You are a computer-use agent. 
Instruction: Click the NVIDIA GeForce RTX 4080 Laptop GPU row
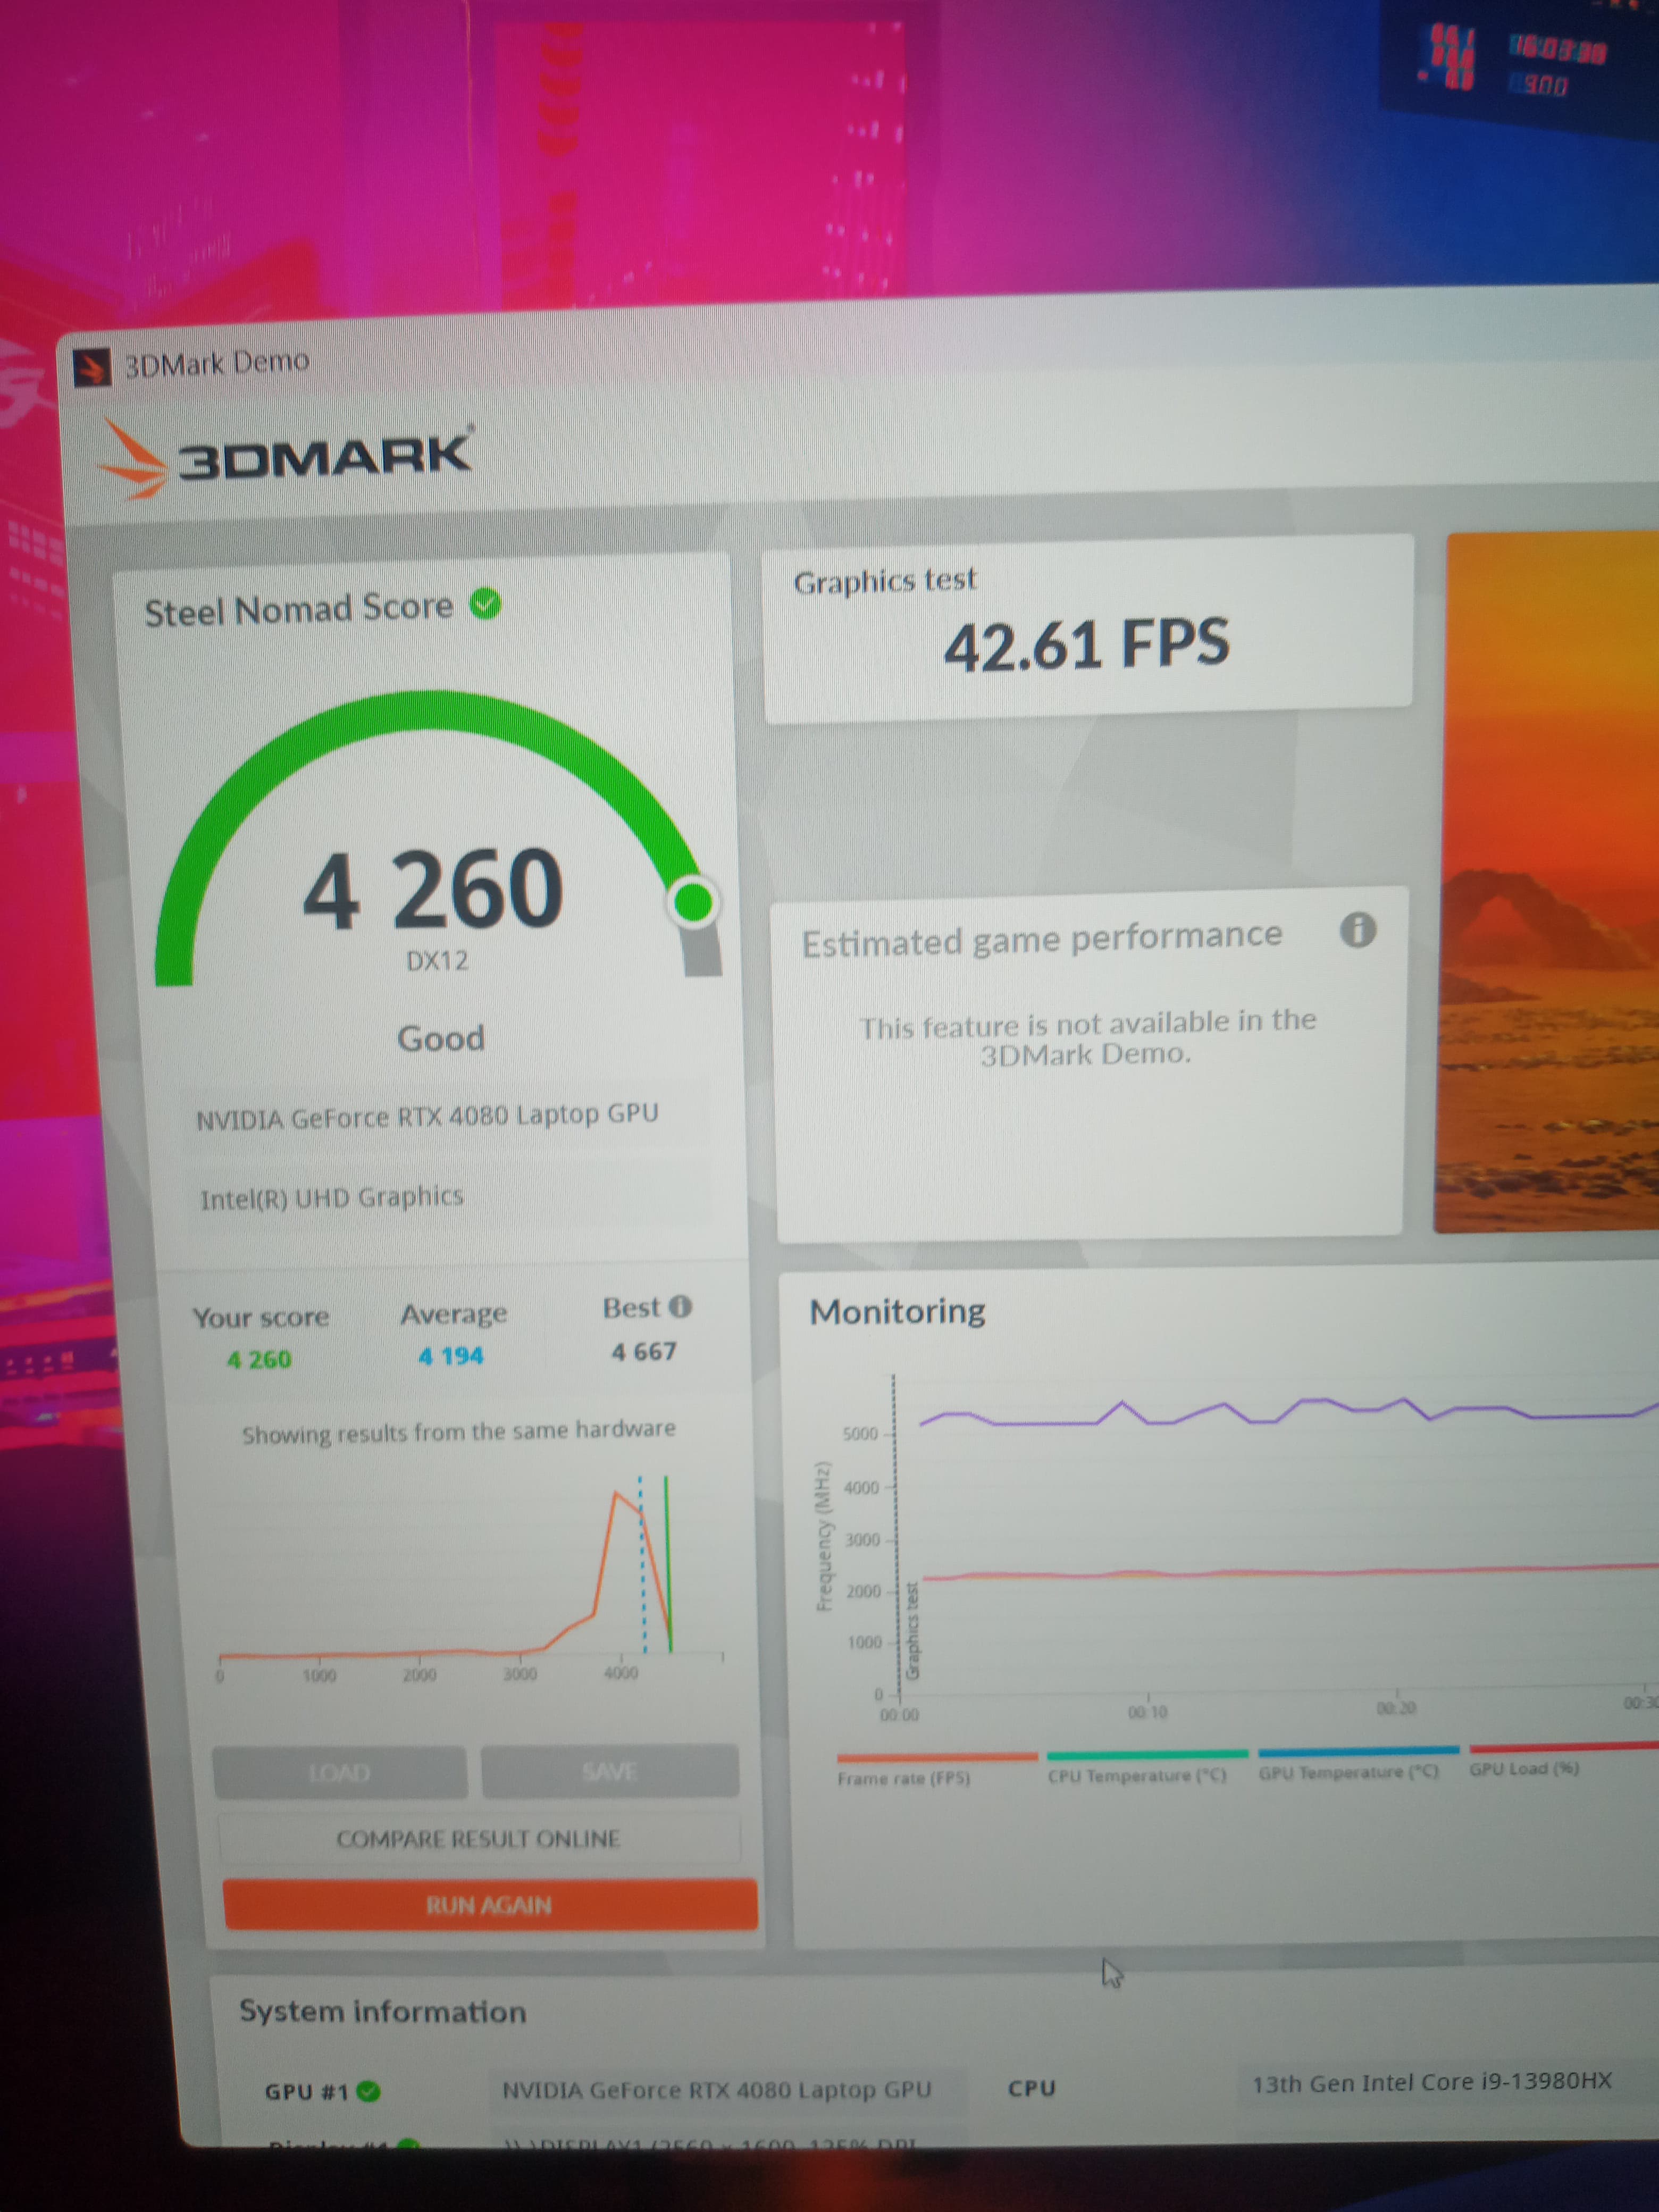pyautogui.click(x=427, y=1116)
